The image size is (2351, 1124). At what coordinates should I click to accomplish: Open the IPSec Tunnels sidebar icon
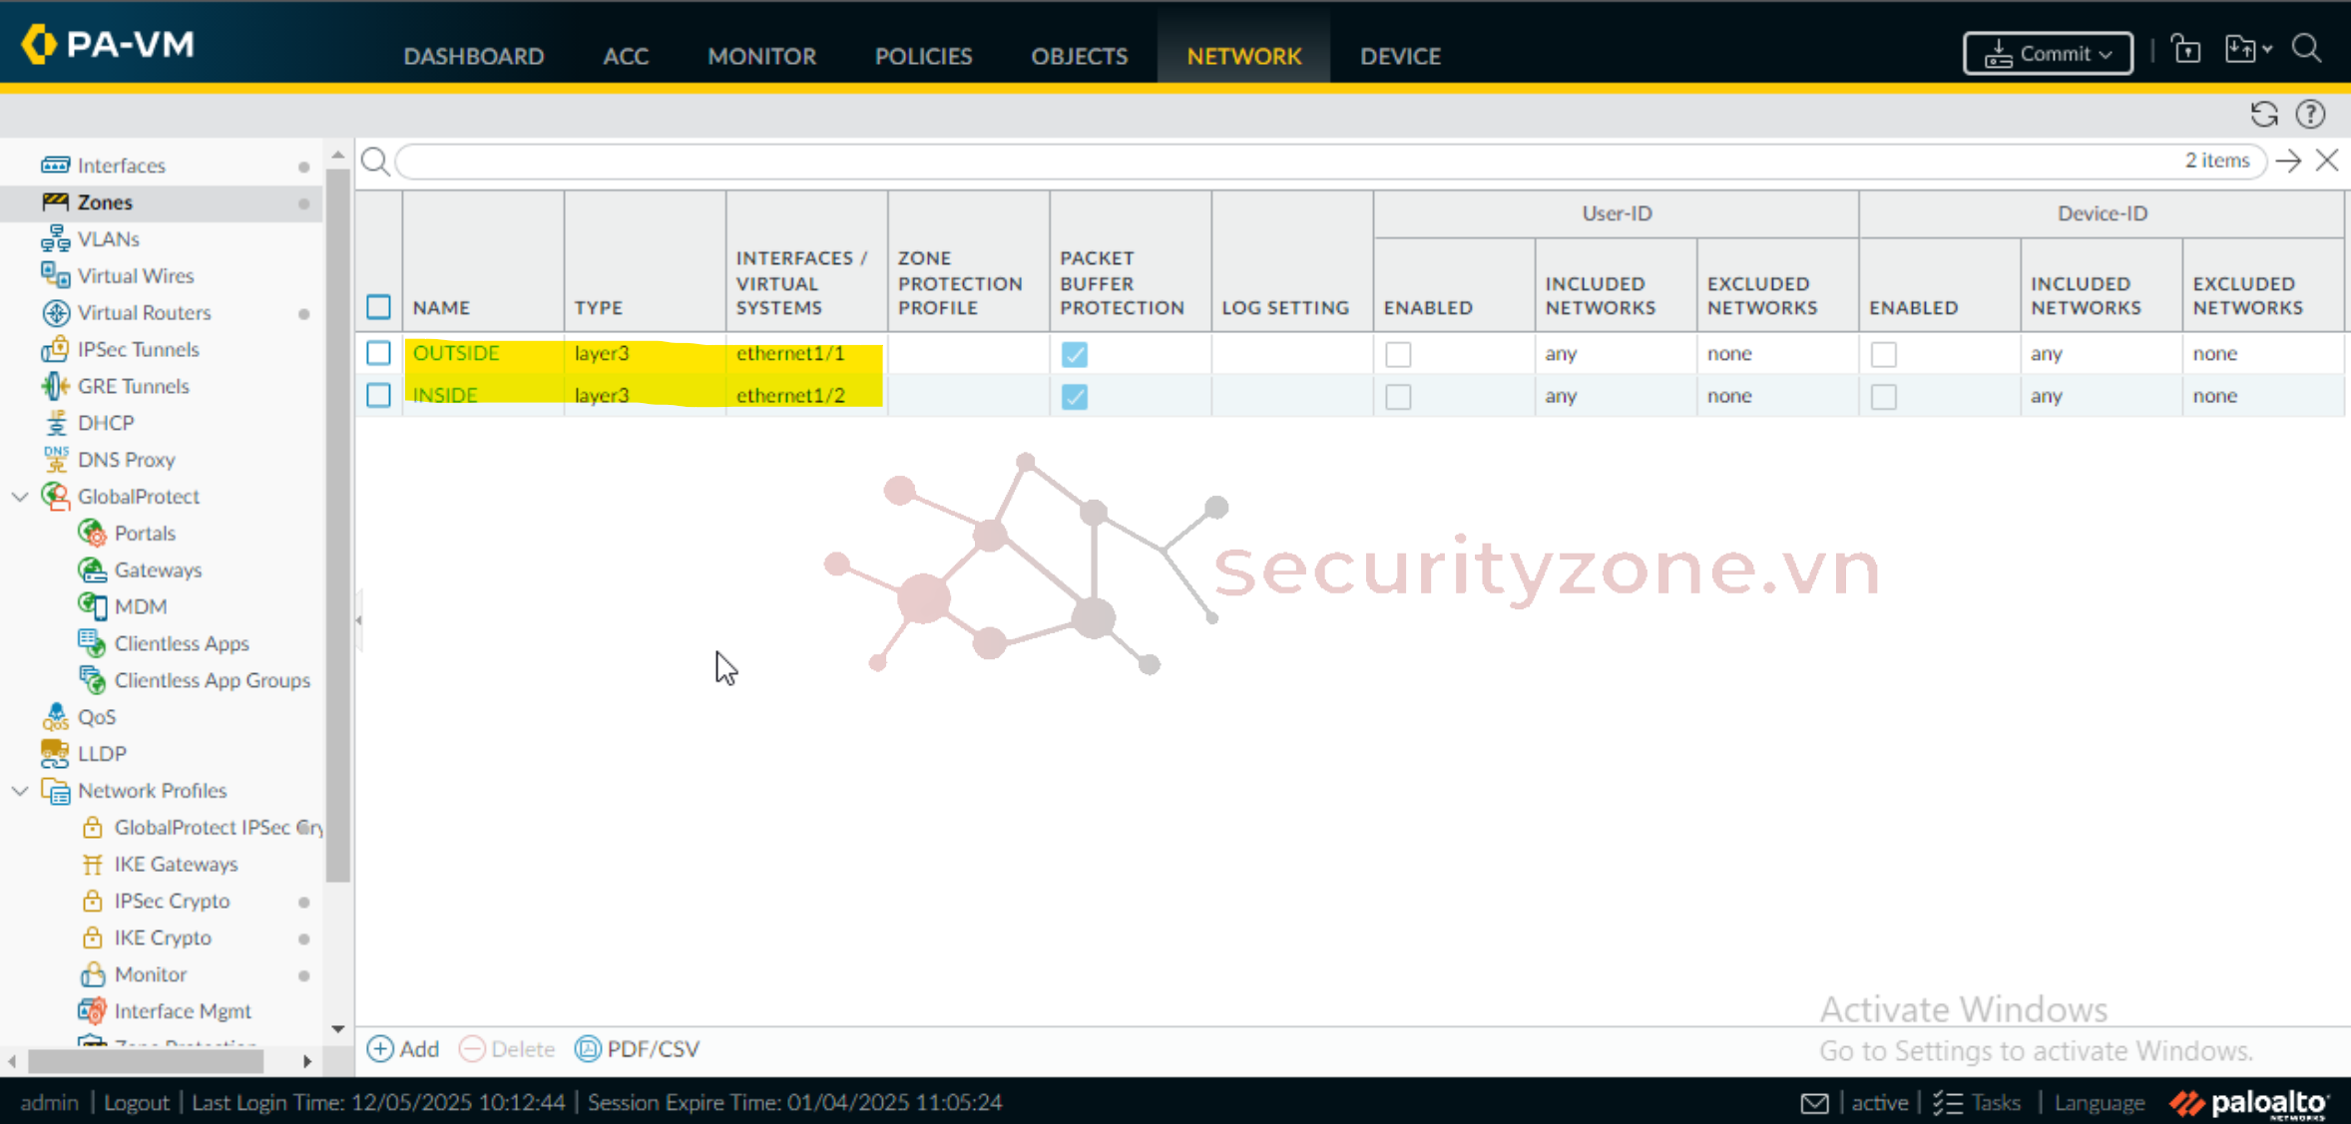[55, 349]
